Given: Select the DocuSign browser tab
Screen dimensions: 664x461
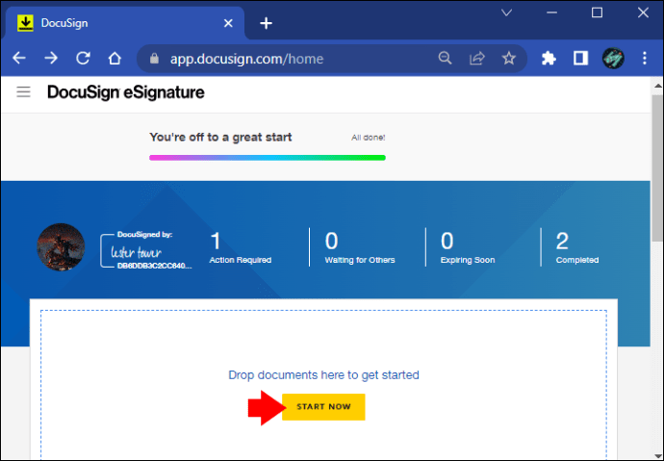Looking at the screenshot, I should click(x=124, y=23).
